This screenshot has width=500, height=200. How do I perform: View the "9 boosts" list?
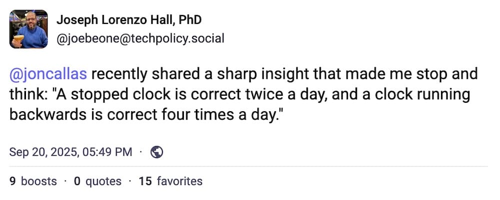(33, 181)
